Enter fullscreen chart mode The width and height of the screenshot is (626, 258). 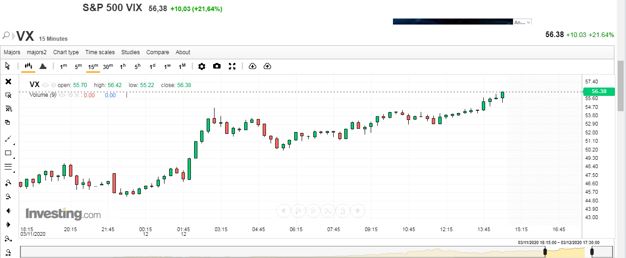click(x=232, y=66)
